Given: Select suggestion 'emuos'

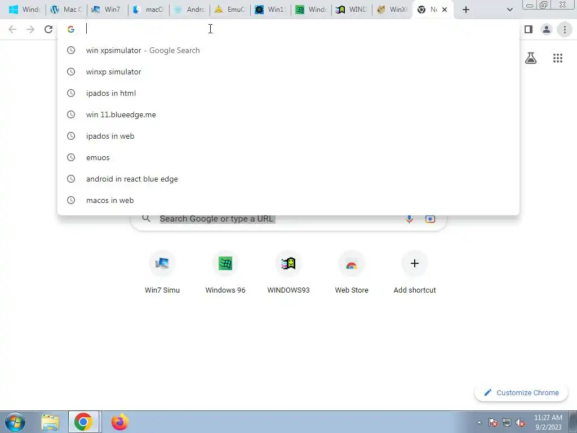Looking at the screenshot, I should [288, 157].
